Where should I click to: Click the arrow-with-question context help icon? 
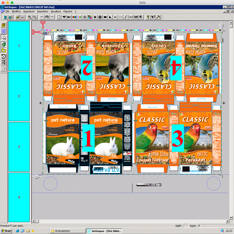click(153, 17)
